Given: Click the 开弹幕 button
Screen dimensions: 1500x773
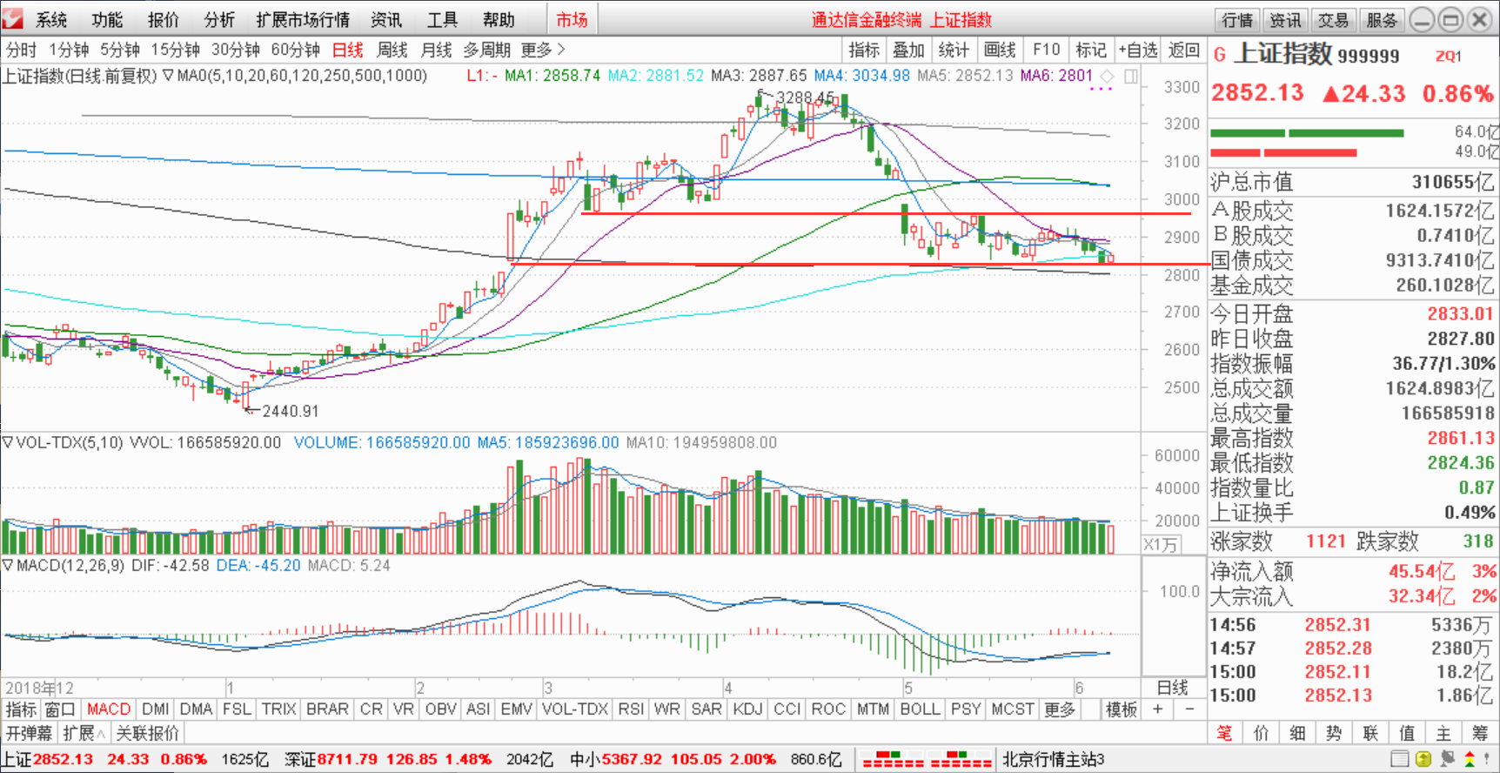Looking at the screenshot, I should coord(29,733).
